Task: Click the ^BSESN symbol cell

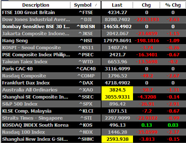Action: click(x=86, y=27)
